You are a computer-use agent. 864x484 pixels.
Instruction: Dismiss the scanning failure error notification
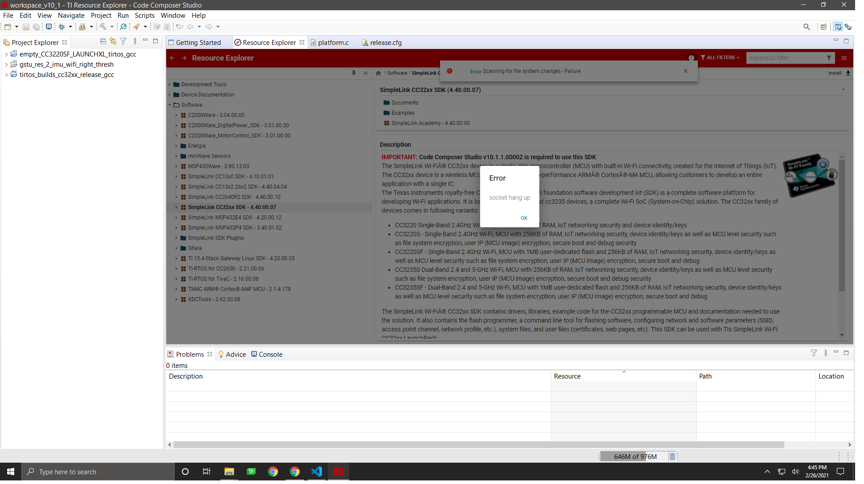pos(685,71)
